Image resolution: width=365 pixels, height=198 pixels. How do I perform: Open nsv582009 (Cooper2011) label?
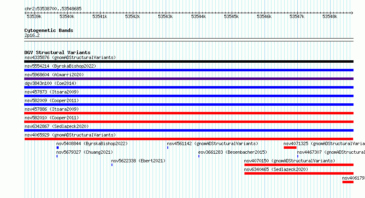[52, 100]
